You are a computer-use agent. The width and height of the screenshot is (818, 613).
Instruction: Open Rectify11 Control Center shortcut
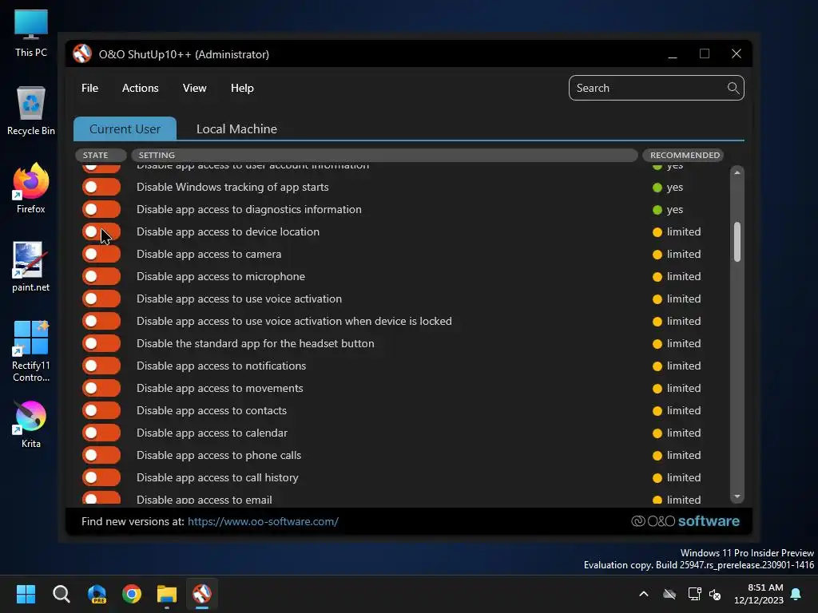tap(31, 351)
